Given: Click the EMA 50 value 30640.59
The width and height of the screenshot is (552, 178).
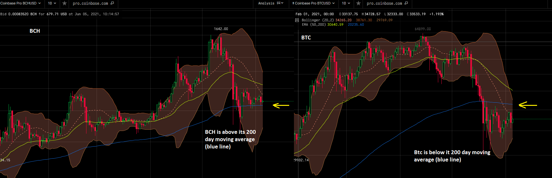Looking at the screenshot, I should [335, 24].
